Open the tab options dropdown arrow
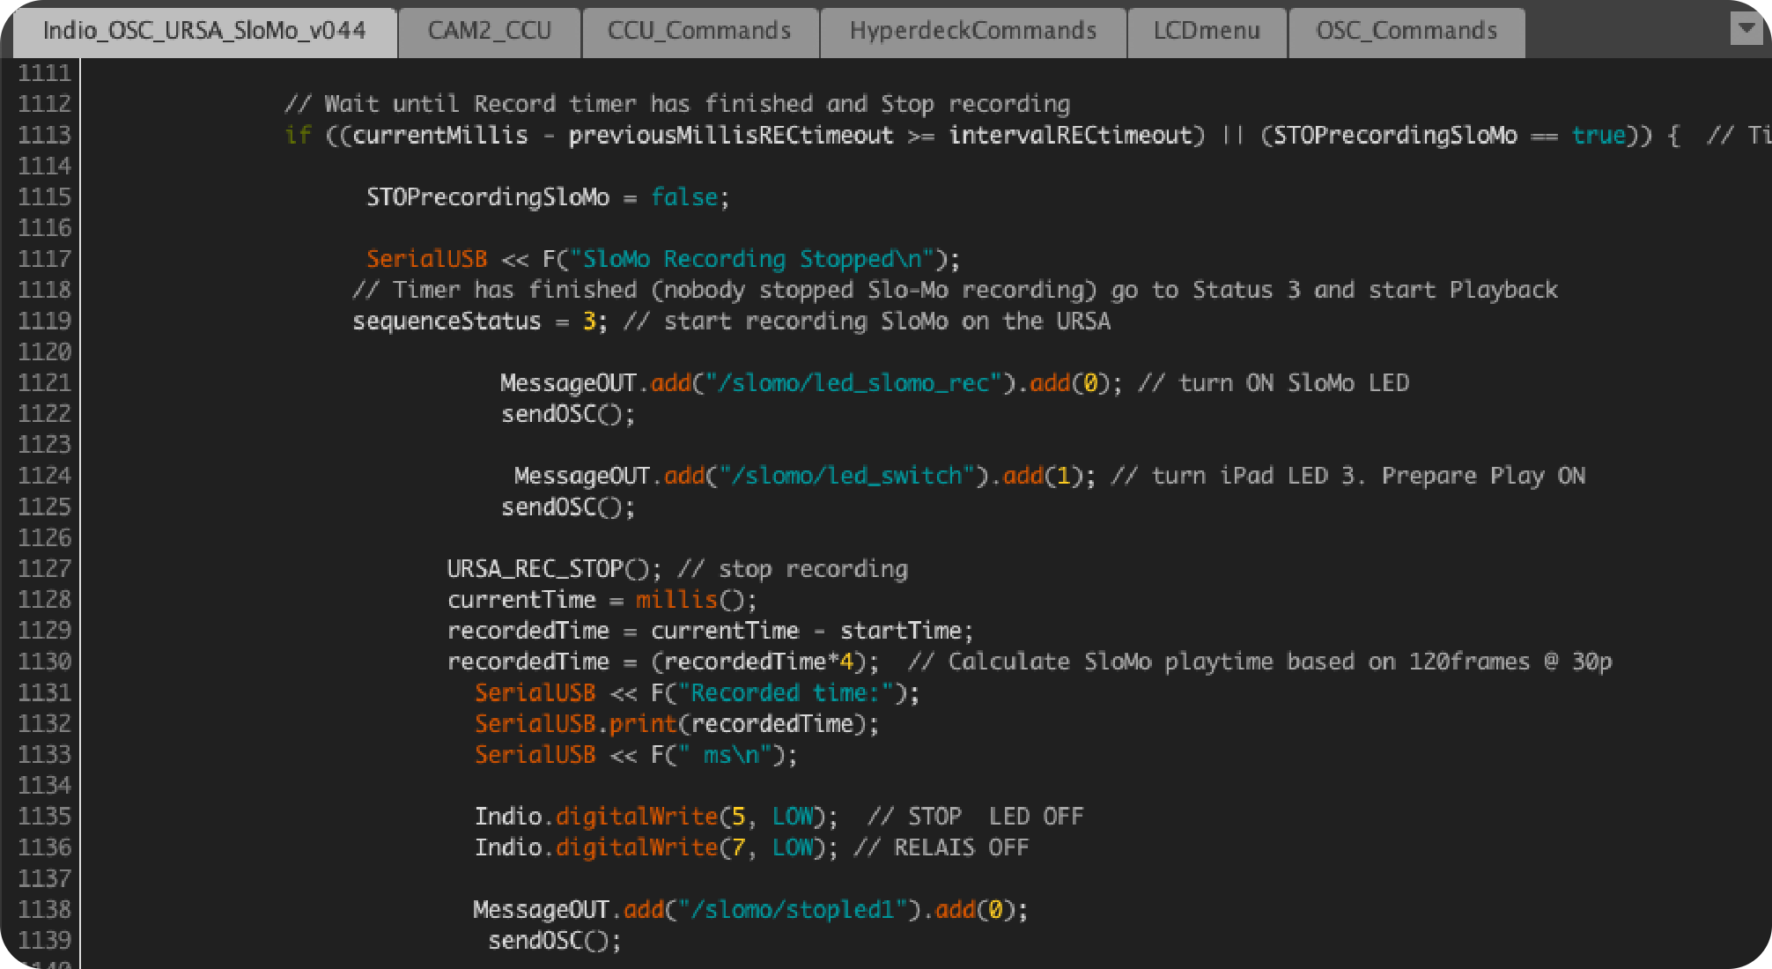1772x969 pixels. pyautogui.click(x=1746, y=28)
